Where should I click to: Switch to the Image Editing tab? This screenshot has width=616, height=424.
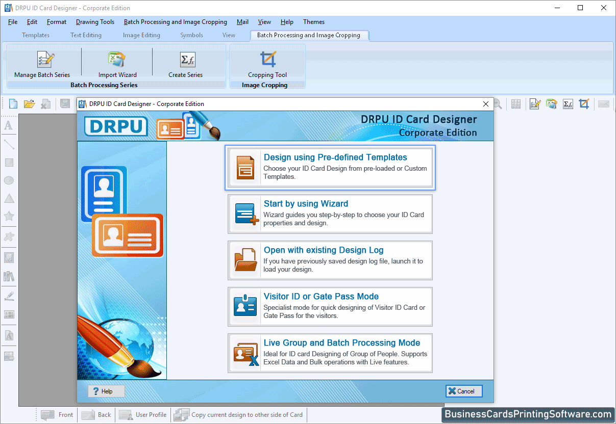[x=141, y=35]
